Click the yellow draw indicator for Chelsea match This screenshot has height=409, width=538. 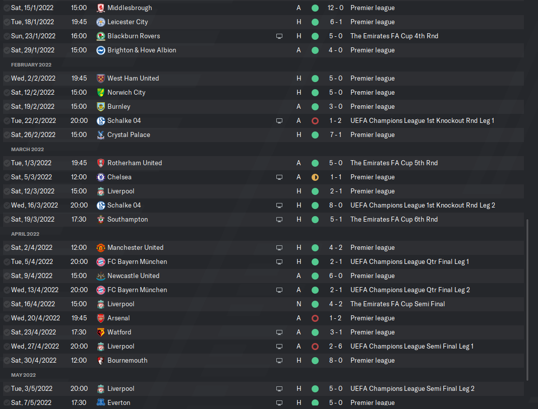click(315, 177)
